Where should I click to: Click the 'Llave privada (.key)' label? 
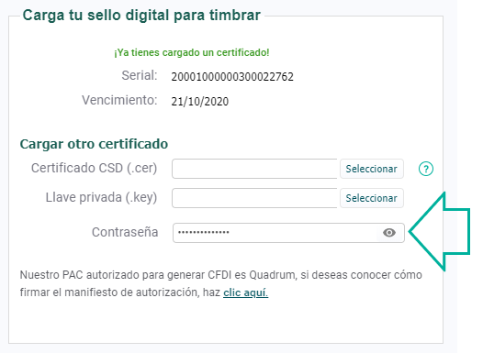click(x=101, y=197)
